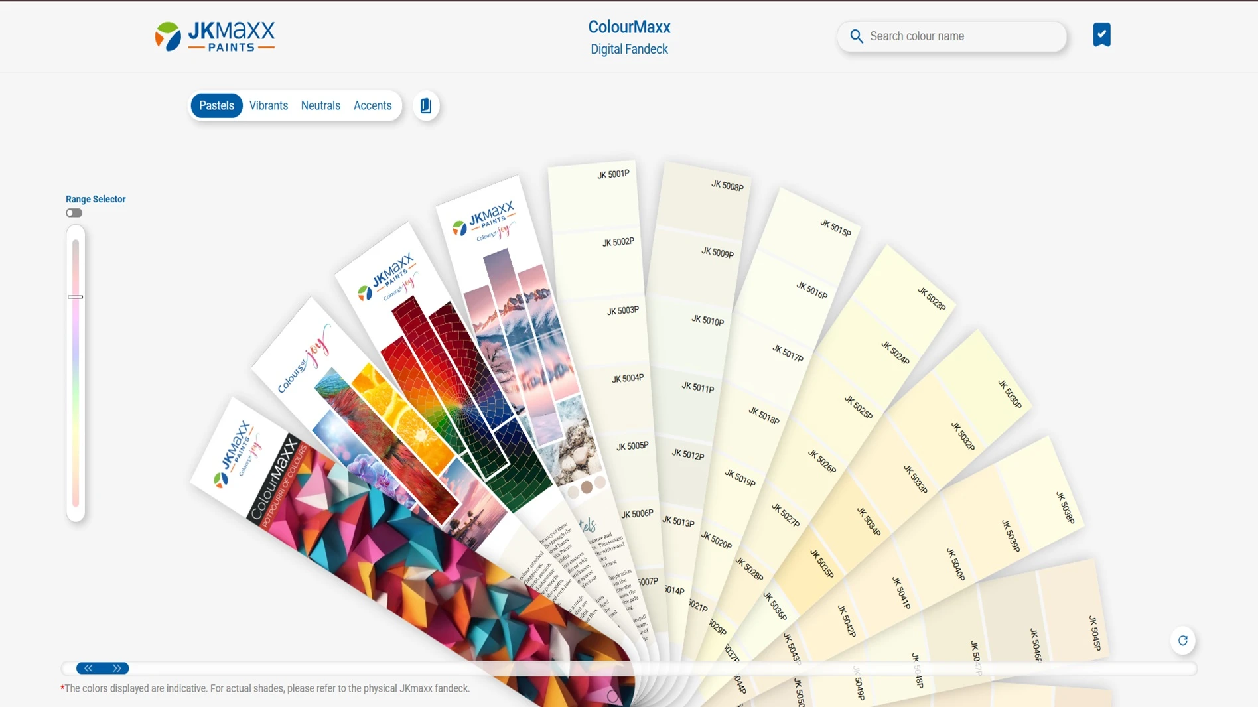Open the saved colours bookmark icon
This screenshot has width=1258, height=707.
[1101, 35]
